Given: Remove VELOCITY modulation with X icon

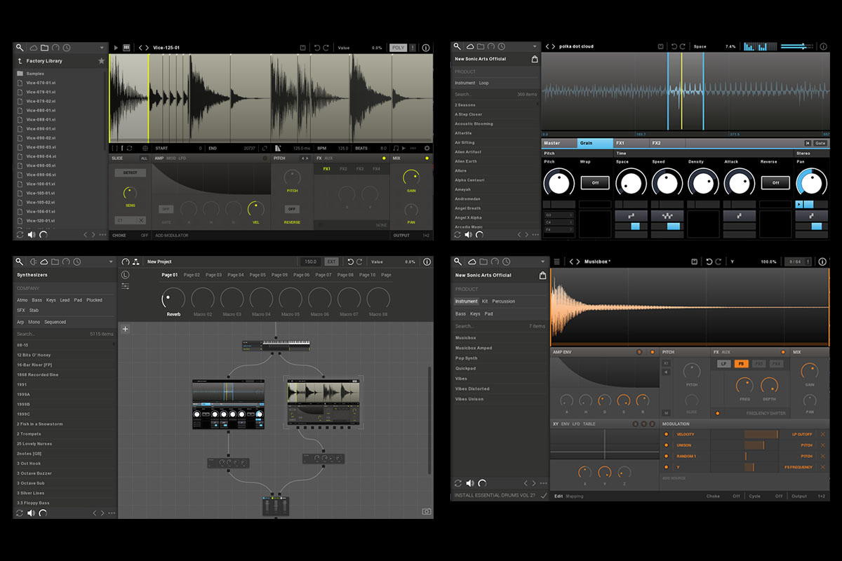Looking at the screenshot, I should point(823,435).
